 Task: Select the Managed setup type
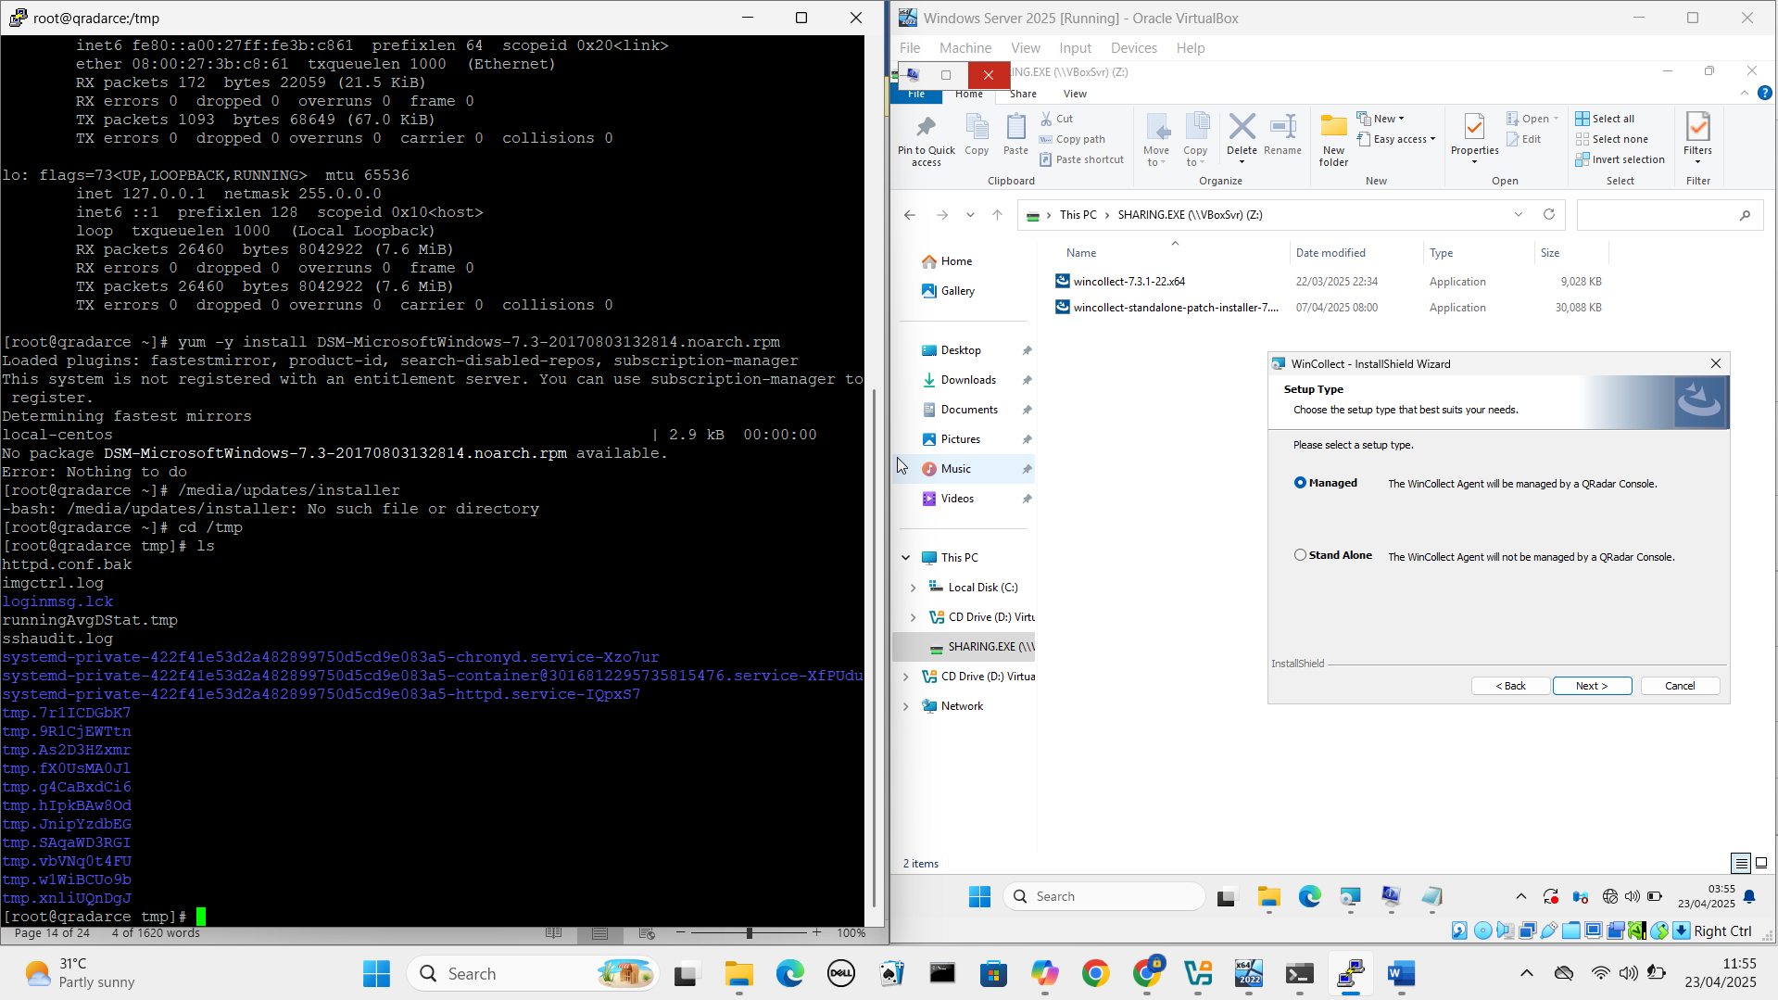pos(1300,483)
